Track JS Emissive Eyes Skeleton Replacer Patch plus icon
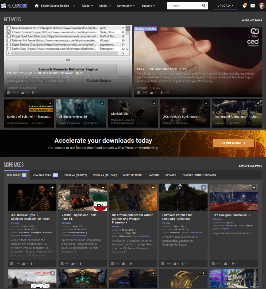Screen dimensions: 266x289 (52, 187)
